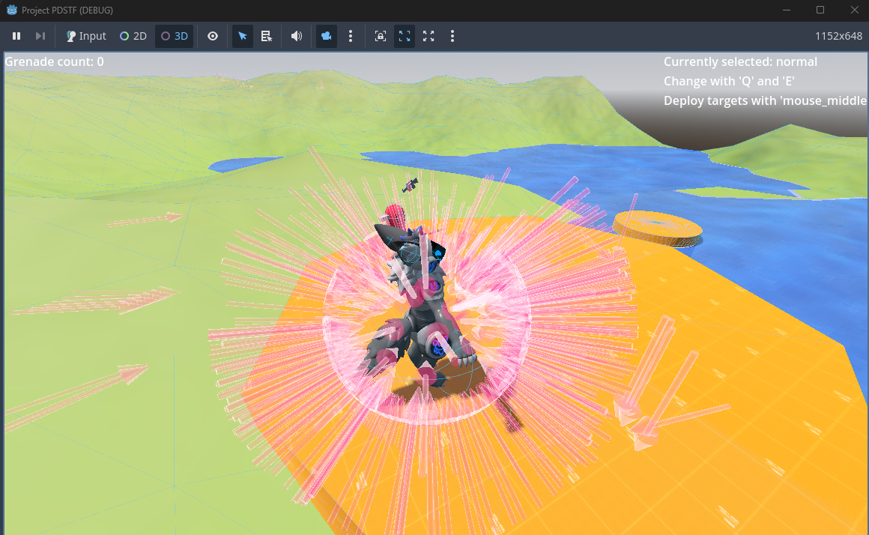Select the arrow pointer select tool
Screen dimensions: 869x535
coord(242,36)
